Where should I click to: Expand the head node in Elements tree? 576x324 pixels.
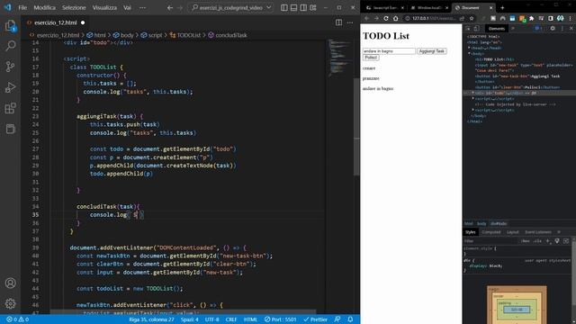coord(469,48)
